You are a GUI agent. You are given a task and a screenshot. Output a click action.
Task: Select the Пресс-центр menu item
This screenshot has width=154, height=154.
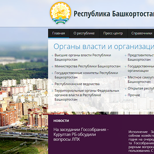pyautogui.click(x=113, y=33)
